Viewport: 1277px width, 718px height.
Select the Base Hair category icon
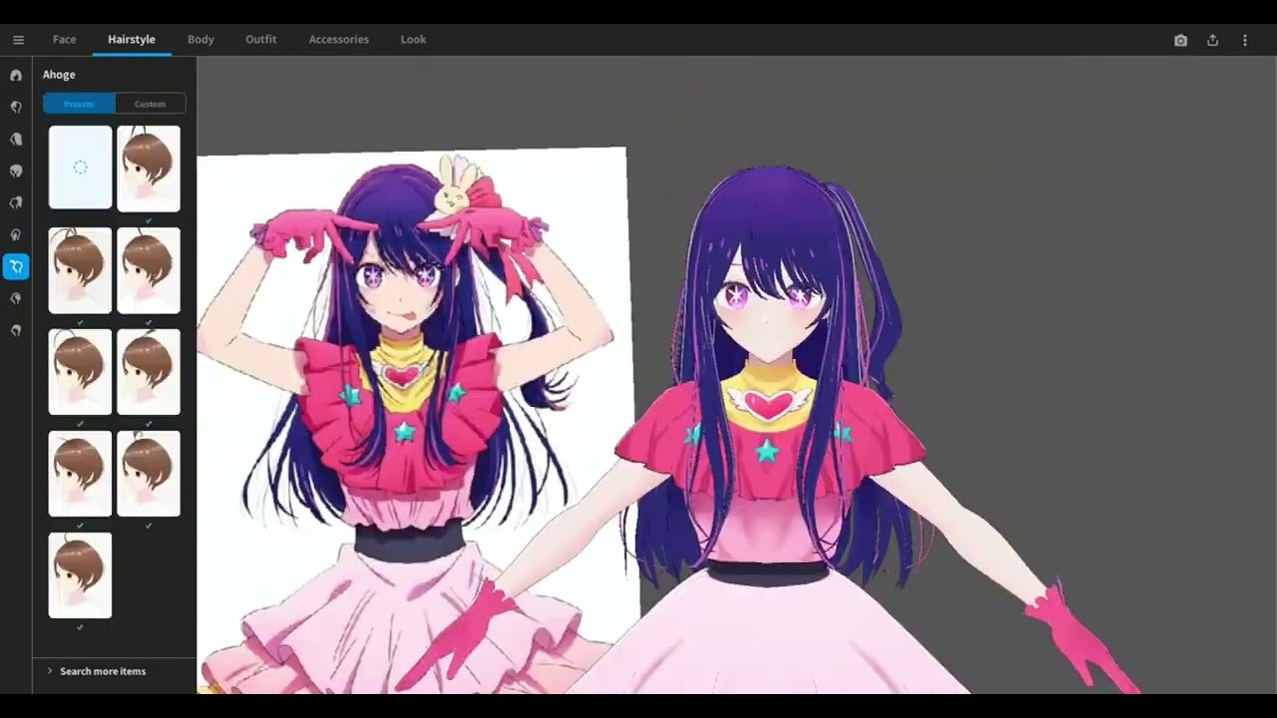click(16, 330)
